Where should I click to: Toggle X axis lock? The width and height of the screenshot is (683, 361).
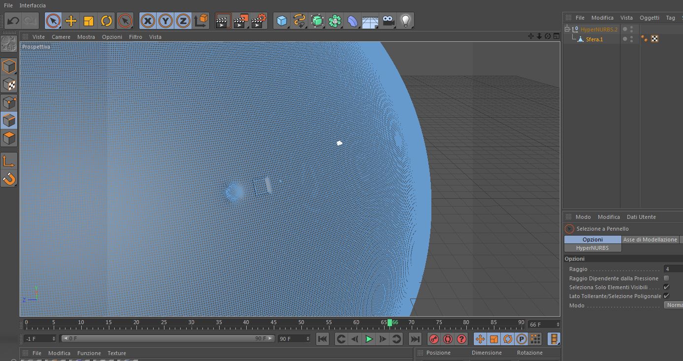tap(148, 21)
